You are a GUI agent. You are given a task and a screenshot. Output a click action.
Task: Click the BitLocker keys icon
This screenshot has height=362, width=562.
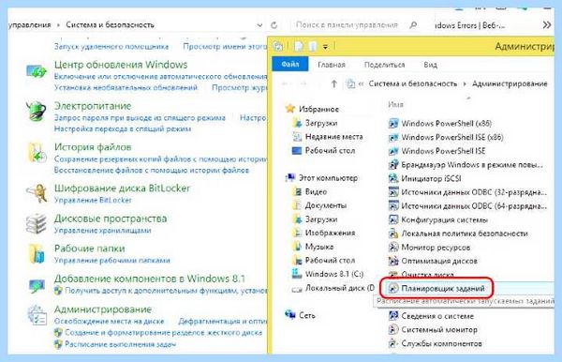pos(37,193)
